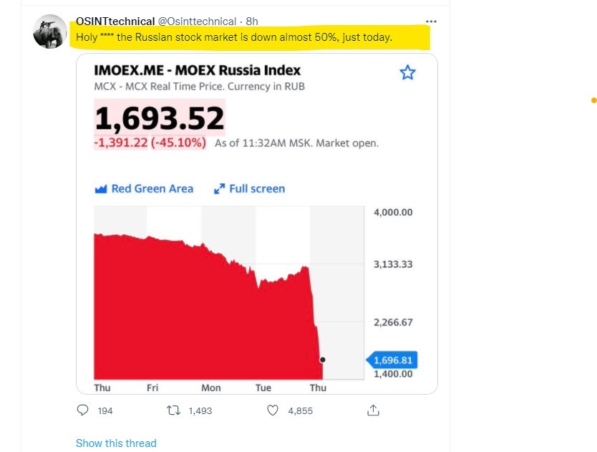Click the Red Green Area chart icon
This screenshot has width=597, height=452.
tap(100, 188)
